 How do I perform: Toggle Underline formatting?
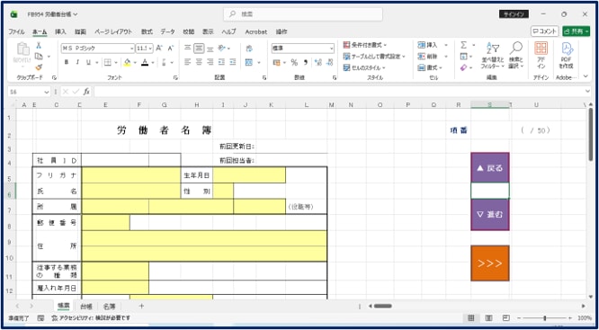(88, 62)
